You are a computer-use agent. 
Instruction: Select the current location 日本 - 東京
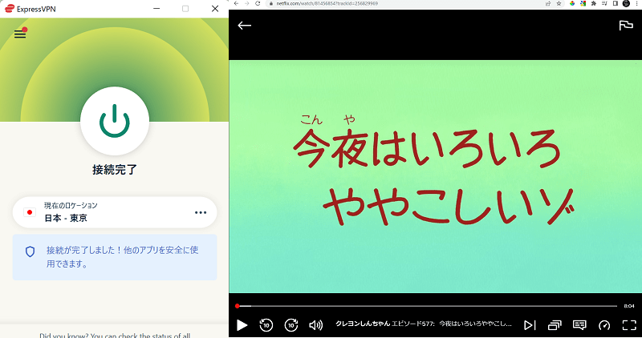(115, 212)
